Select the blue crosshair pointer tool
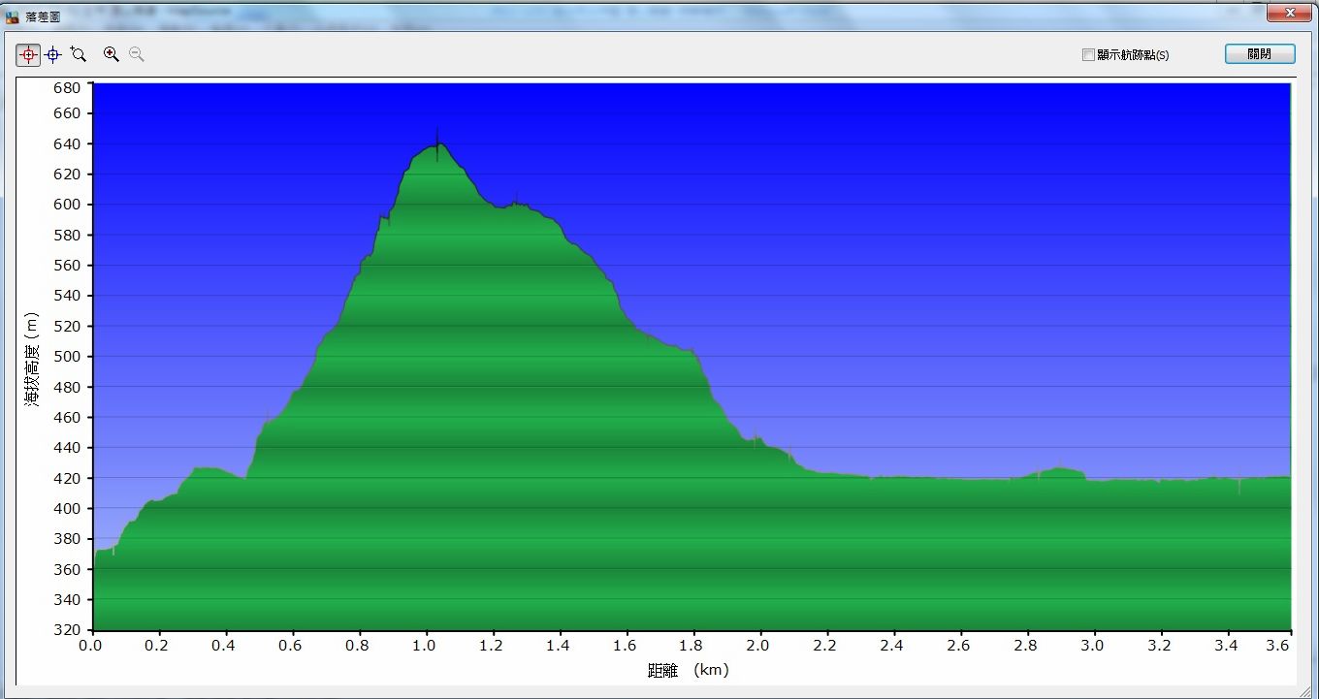Screen dimensions: 1319x699 pos(53,55)
